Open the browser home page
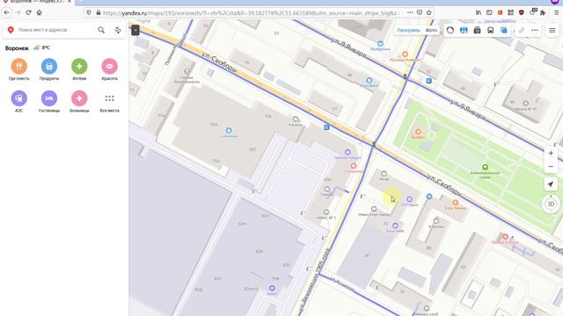Screen dimensions: 563x316 [x=39, y=12]
